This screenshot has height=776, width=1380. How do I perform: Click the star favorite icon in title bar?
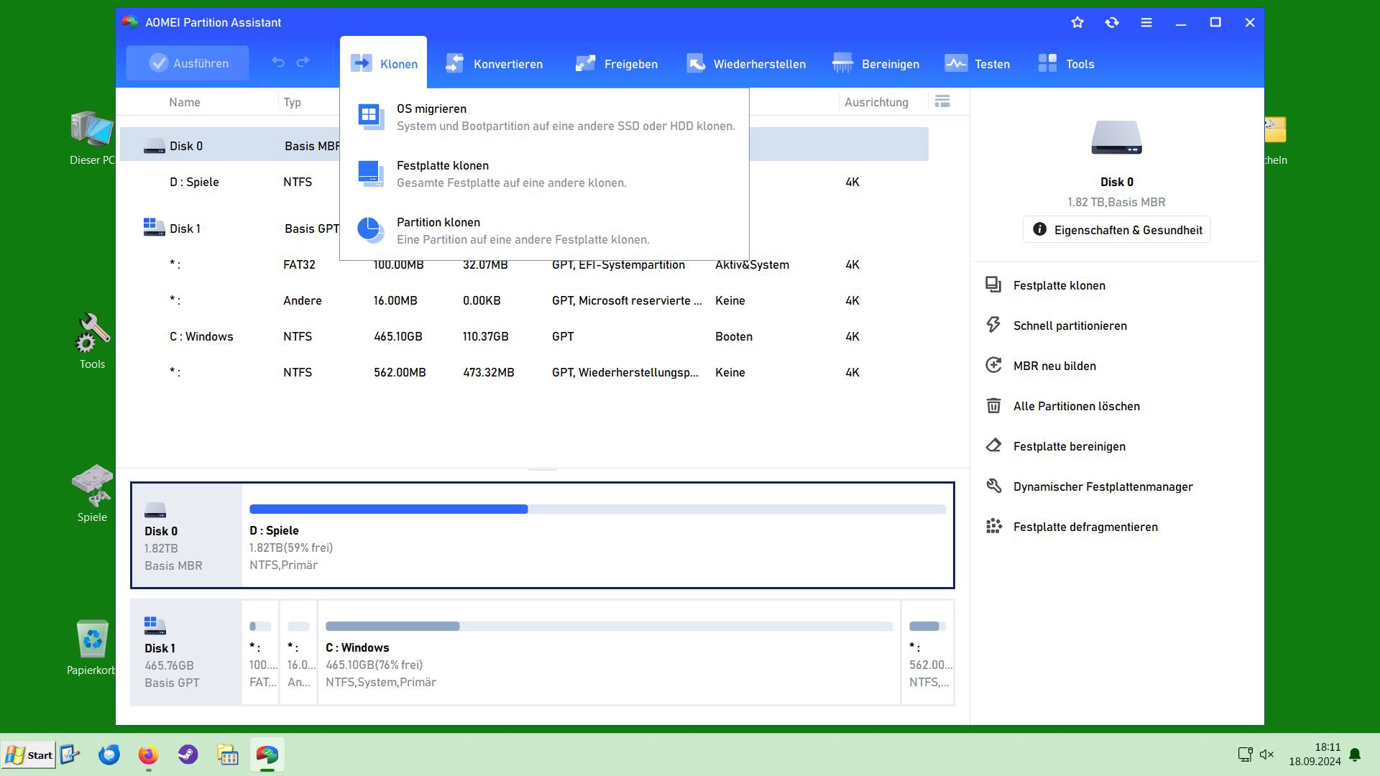pos(1077,22)
